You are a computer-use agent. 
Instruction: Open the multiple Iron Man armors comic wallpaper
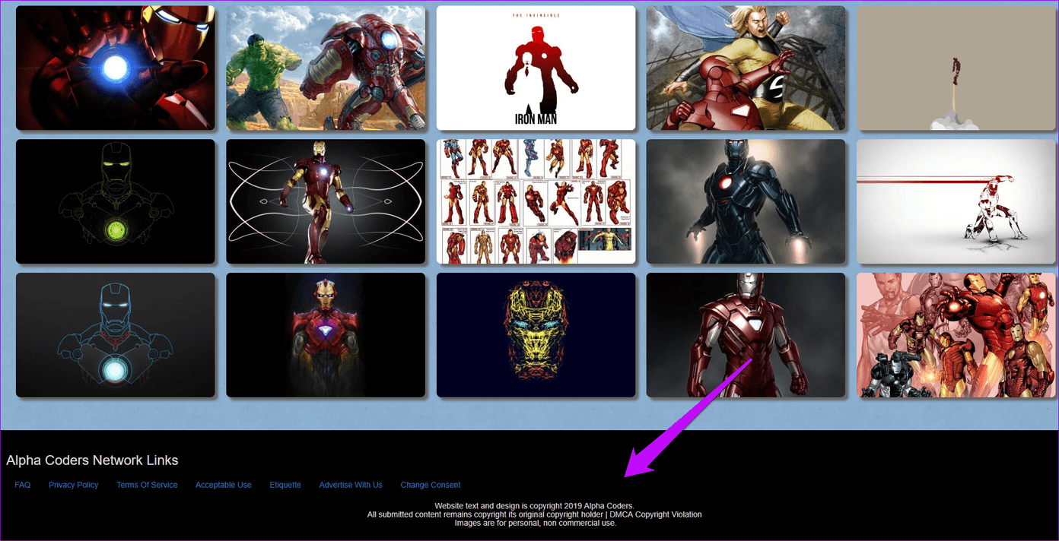(x=956, y=335)
